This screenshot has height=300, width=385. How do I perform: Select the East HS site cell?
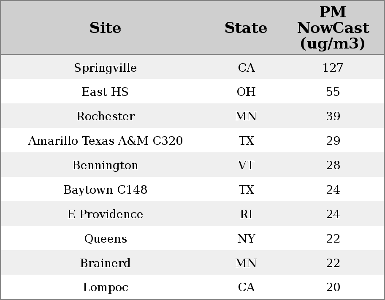(x=105, y=92)
